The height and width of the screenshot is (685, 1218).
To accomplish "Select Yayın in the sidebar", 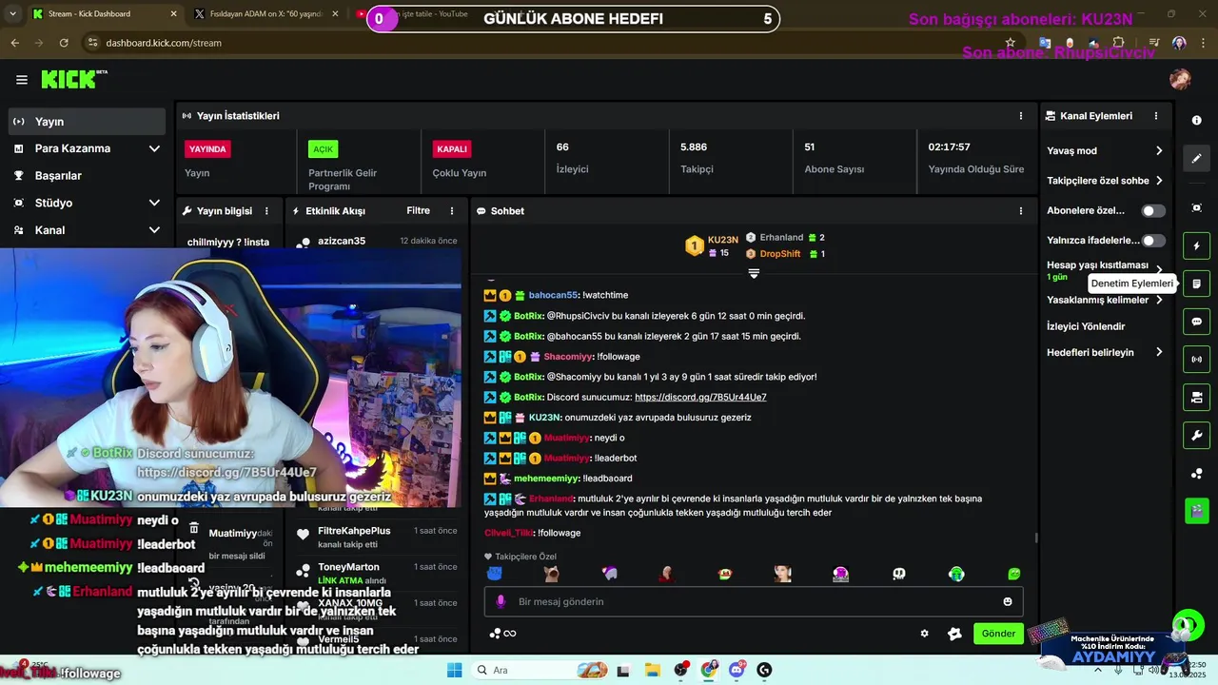I will [x=87, y=122].
